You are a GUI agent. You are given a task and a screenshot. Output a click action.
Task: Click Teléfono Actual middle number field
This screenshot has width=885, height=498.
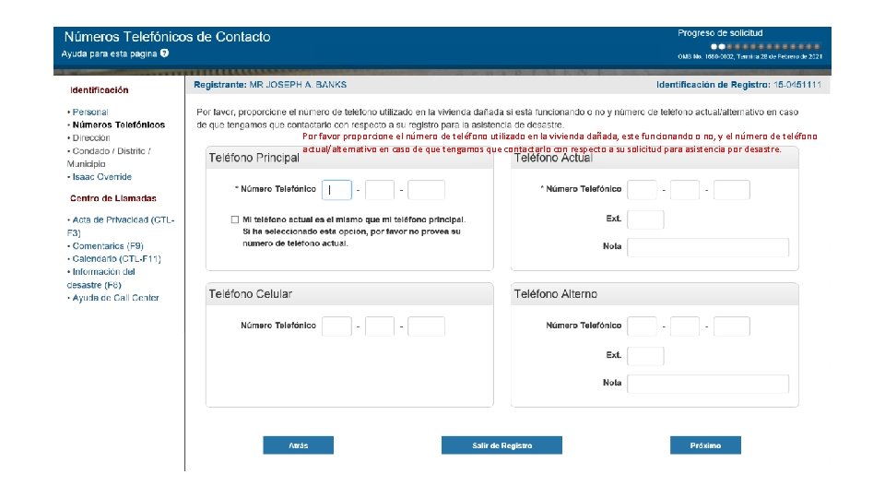coord(685,190)
